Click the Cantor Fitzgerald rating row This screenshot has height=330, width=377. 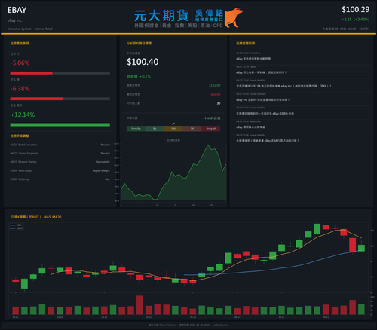pyautogui.click(x=60, y=154)
